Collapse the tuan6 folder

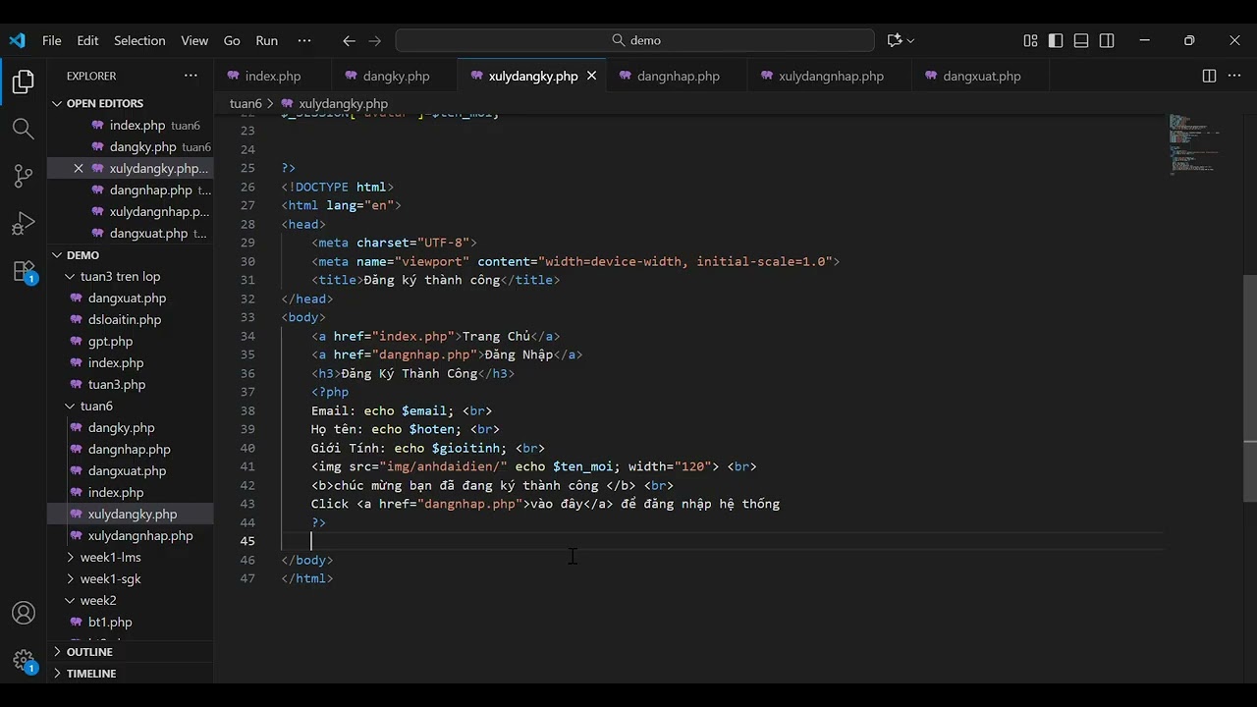click(x=130, y=407)
